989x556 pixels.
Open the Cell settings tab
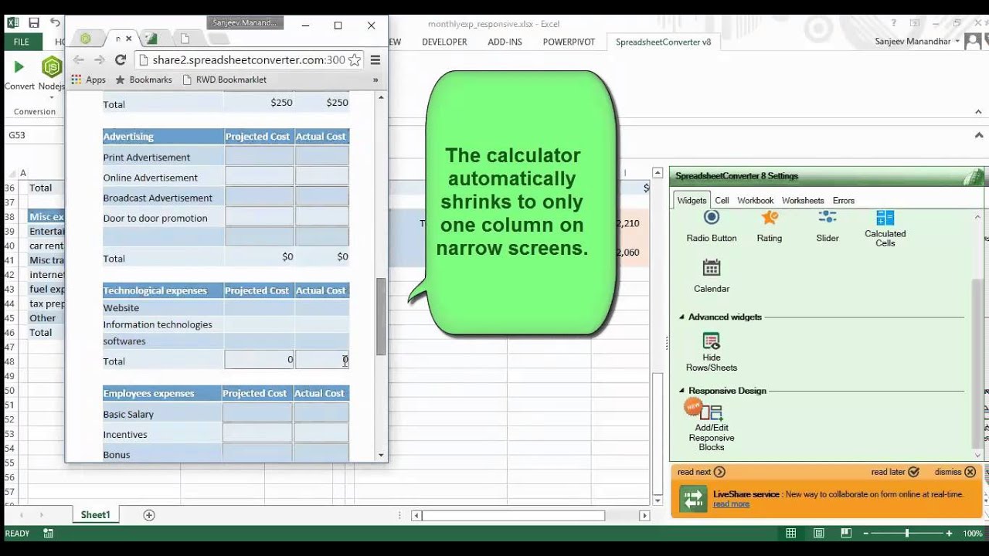[x=722, y=200]
